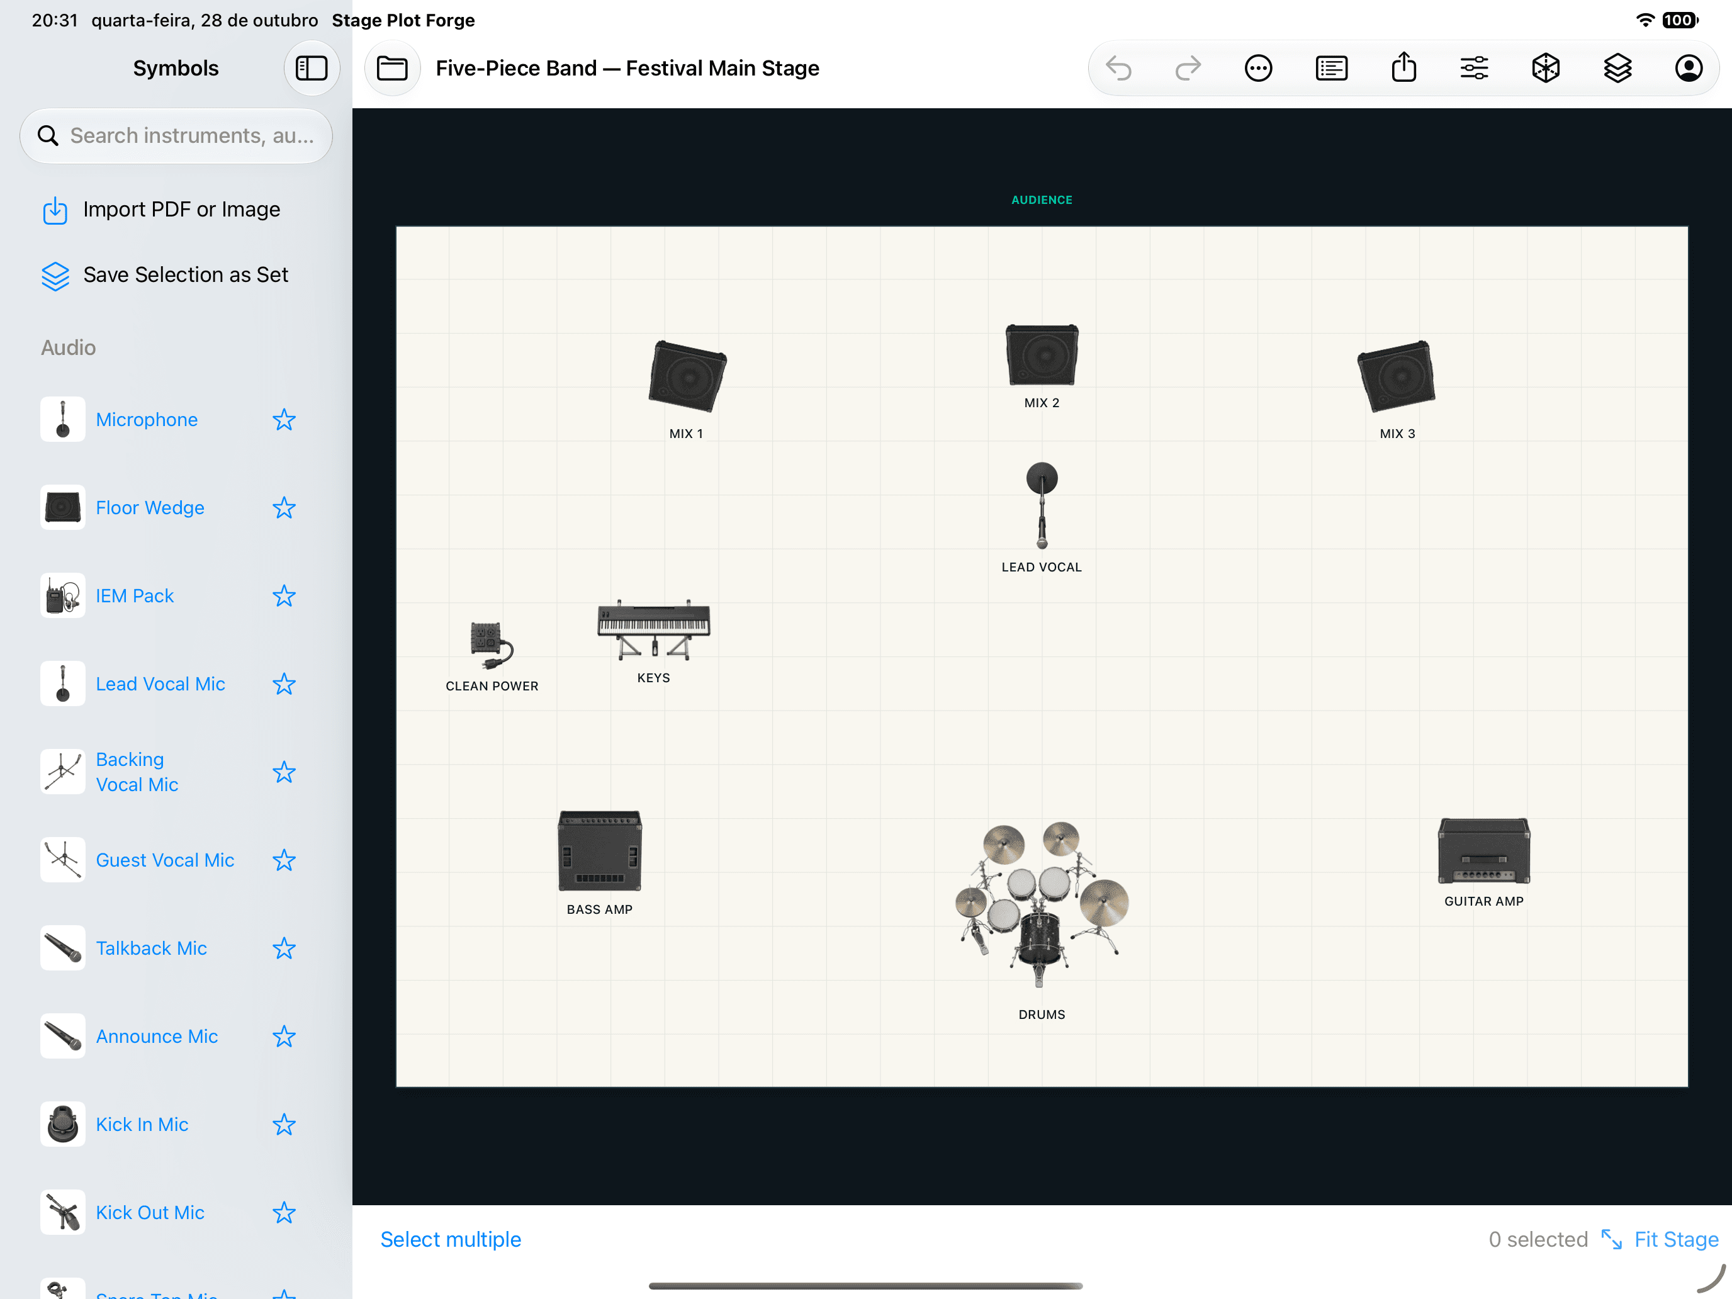
Task: Select the KEYS keyboard on stage
Action: (654, 629)
